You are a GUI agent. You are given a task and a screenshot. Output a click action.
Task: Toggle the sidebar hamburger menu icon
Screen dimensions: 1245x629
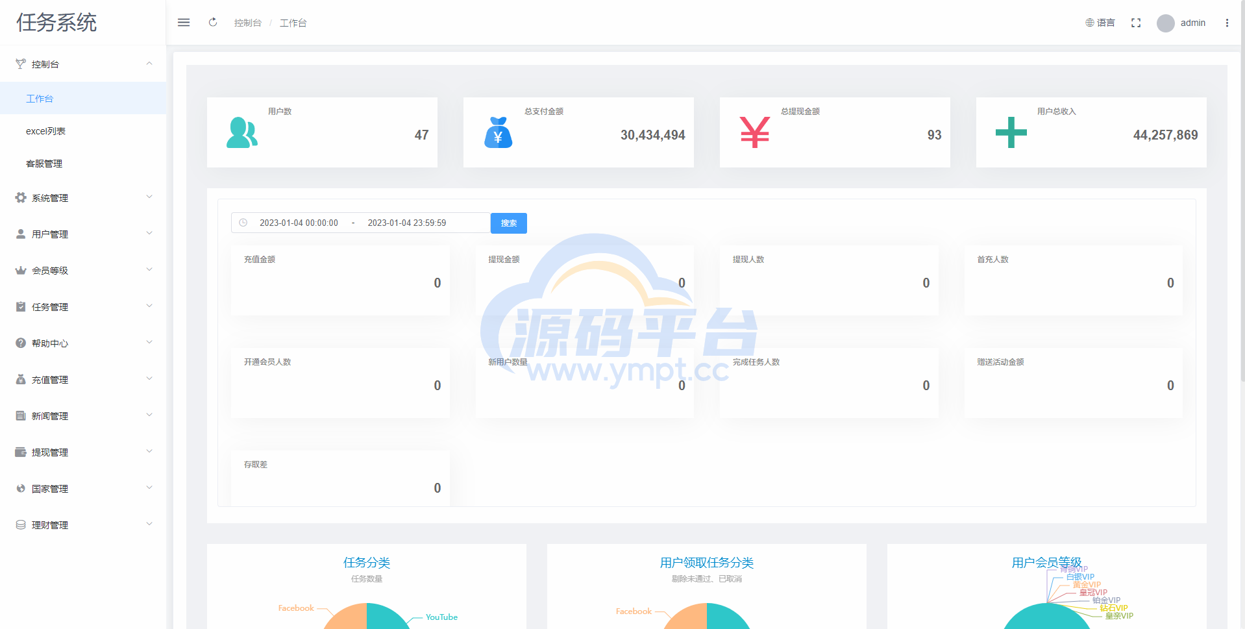[x=184, y=23]
